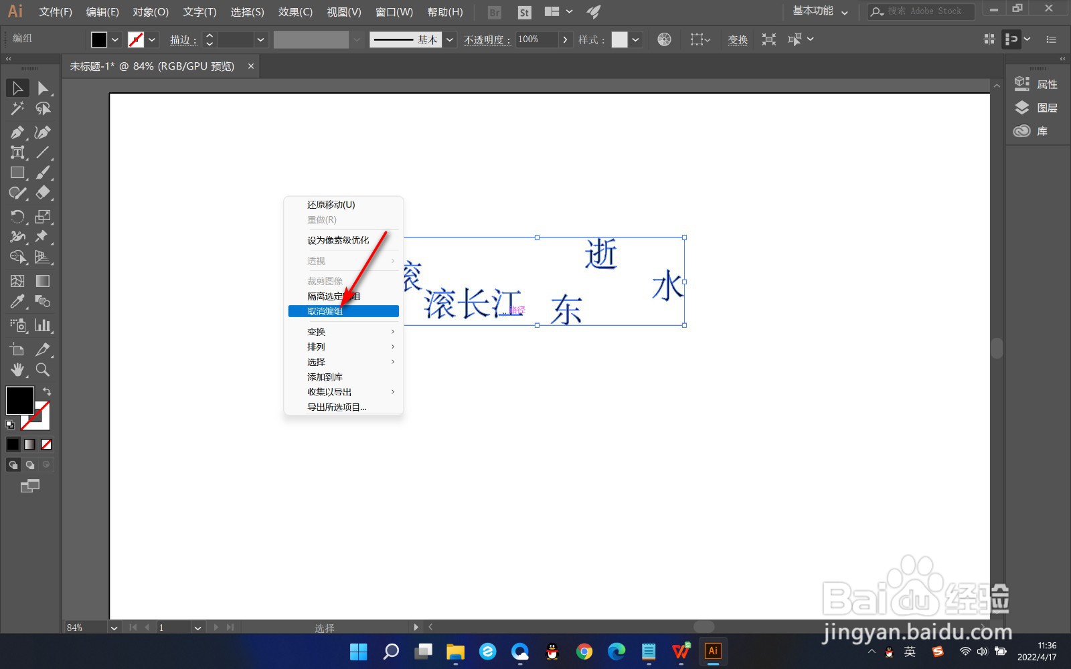Select the Paintbrush tool
The width and height of the screenshot is (1071, 669).
(43, 173)
